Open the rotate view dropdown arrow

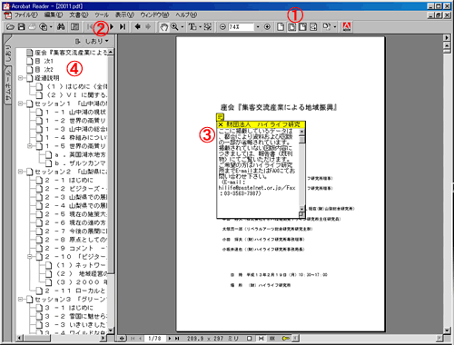click(x=335, y=27)
